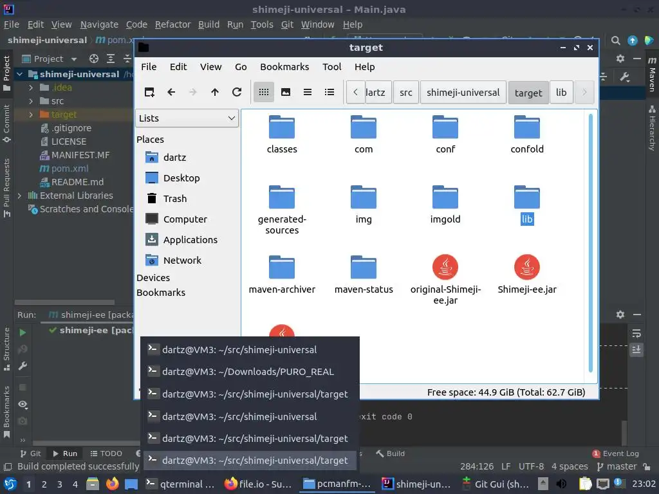Screen dimensions: 659x494
Task: Toggle soft-wrap in Run console
Action: (636, 334)
